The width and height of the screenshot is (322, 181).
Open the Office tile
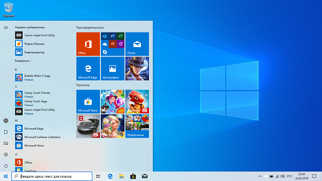coord(88,44)
